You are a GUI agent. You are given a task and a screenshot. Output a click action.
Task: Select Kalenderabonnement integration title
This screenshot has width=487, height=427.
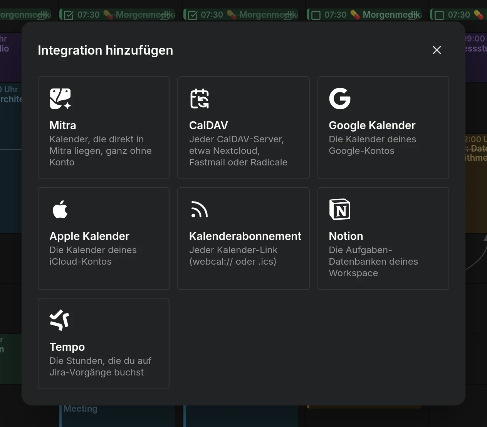245,236
